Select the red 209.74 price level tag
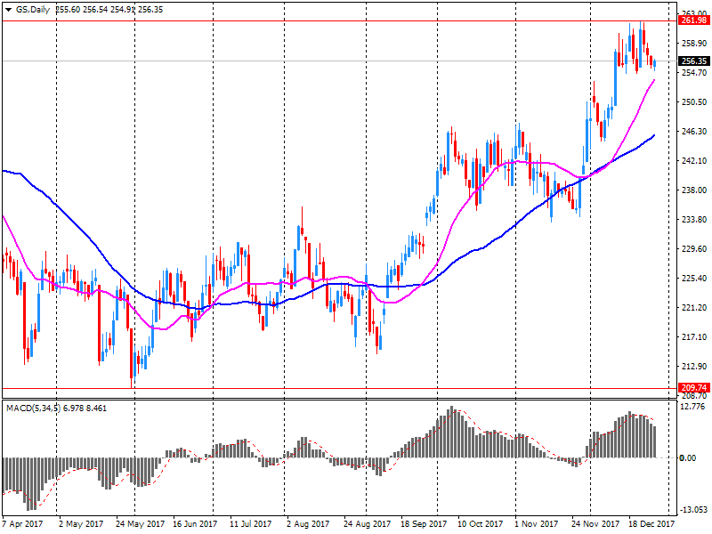 click(692, 388)
